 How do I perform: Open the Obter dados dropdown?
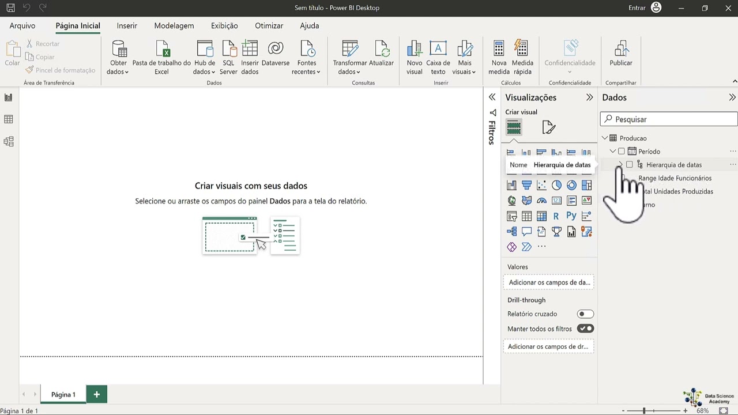tap(118, 58)
